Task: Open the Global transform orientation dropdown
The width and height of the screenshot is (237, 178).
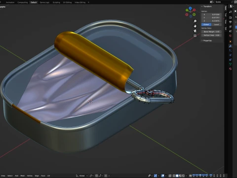Action: 82,176
